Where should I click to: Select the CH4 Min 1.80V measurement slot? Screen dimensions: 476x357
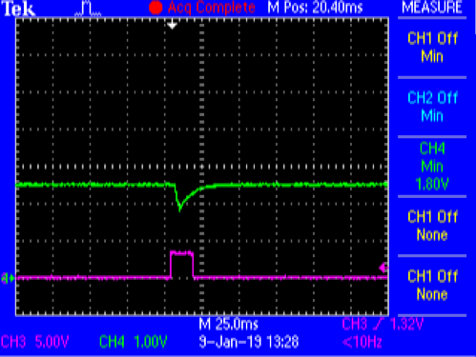432,167
